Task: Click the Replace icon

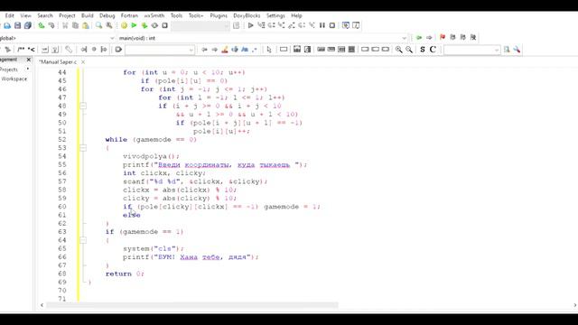Action: click(109, 25)
